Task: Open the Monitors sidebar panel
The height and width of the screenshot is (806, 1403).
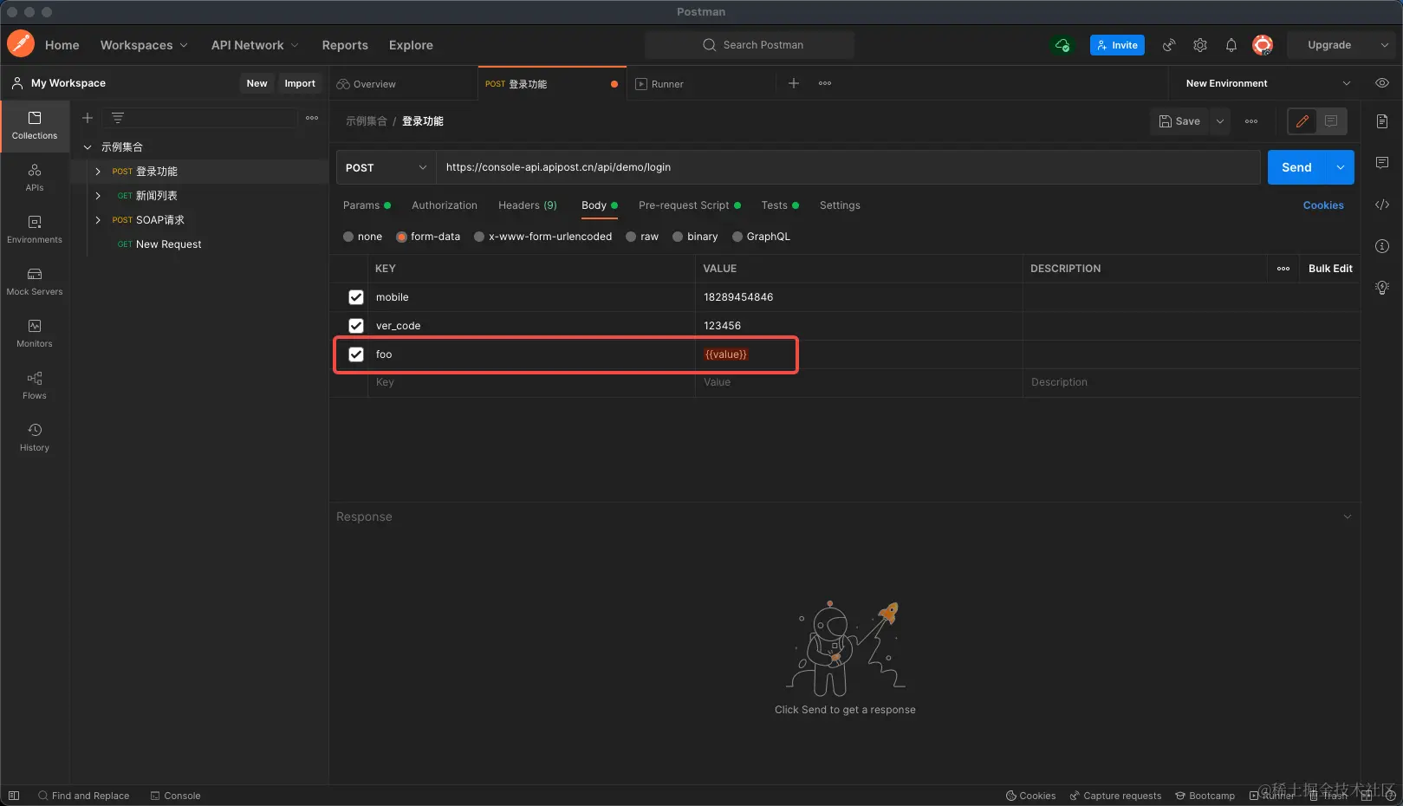Action: tap(35, 334)
